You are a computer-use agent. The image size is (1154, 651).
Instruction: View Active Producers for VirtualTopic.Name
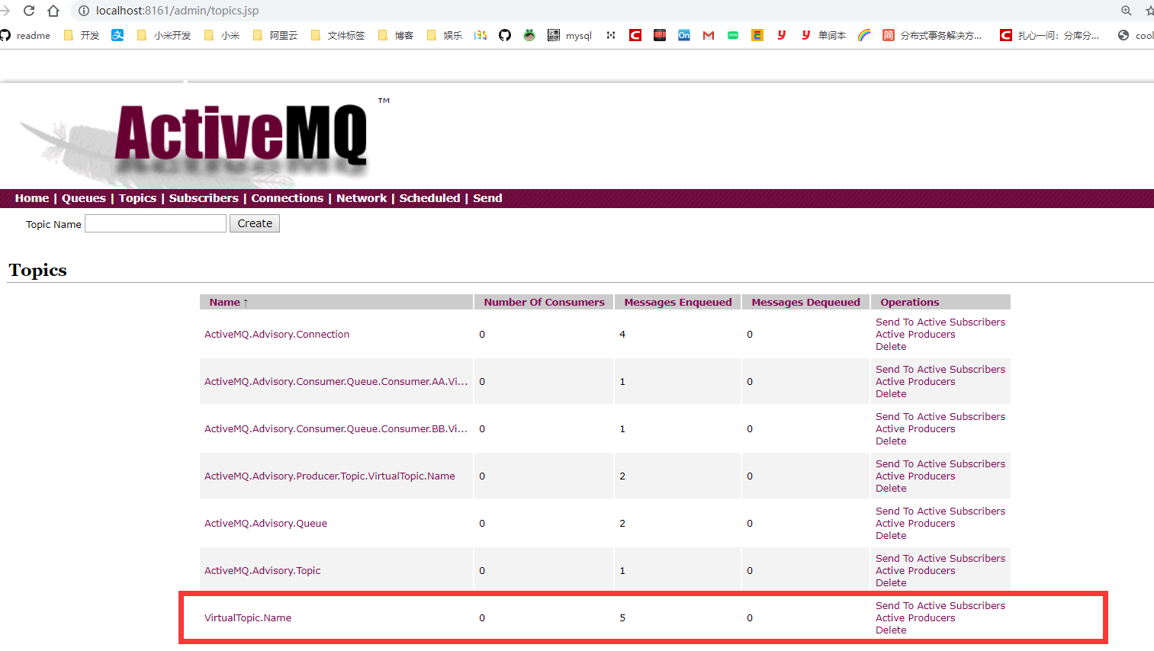pyautogui.click(x=915, y=618)
